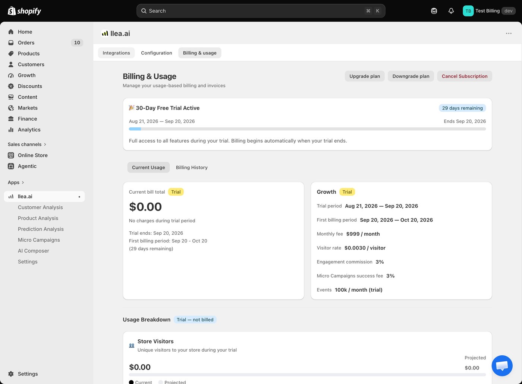Click the search magnifier icon
This screenshot has height=384, width=522.
[144, 11]
